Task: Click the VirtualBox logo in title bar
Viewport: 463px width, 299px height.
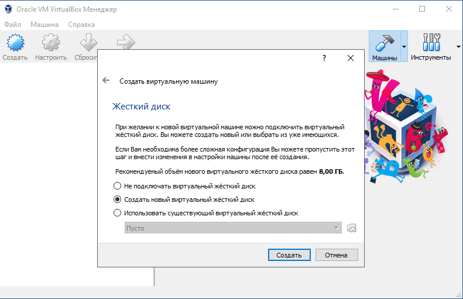Action: pos(8,9)
